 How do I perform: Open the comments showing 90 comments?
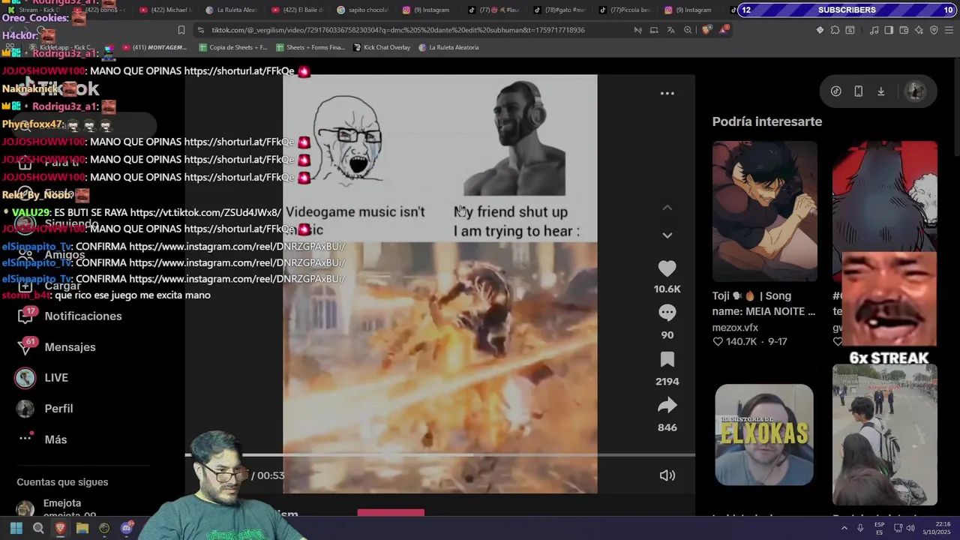point(667,312)
